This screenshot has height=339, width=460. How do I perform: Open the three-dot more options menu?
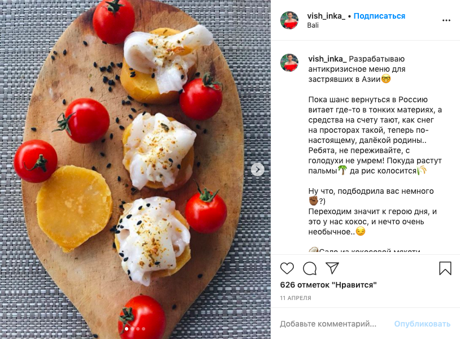pyautogui.click(x=446, y=20)
